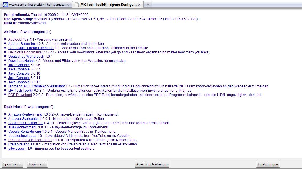The height and width of the screenshot is (169, 302).
Task: Open the DownloadHelper link
Action: click(x=21, y=60)
